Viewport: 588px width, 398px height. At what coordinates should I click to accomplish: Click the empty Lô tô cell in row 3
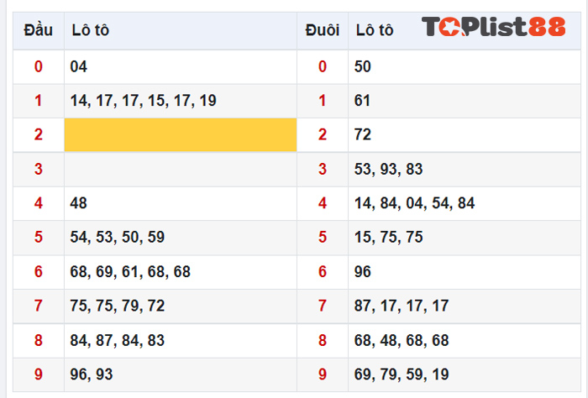(181, 169)
